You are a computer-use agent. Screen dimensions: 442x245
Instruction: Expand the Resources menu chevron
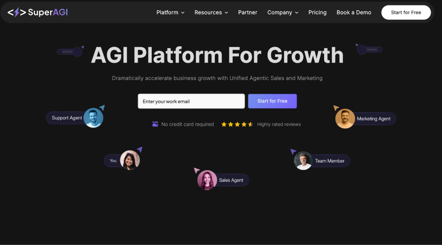[x=226, y=13]
